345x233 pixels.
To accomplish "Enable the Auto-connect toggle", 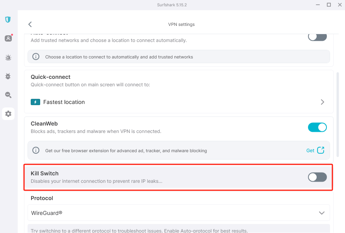I will point(317,37).
